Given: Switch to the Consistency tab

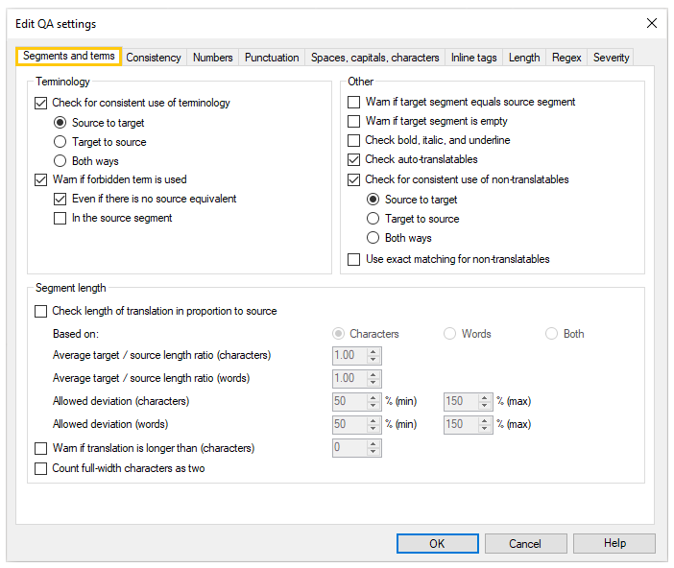Looking at the screenshot, I should point(154,58).
